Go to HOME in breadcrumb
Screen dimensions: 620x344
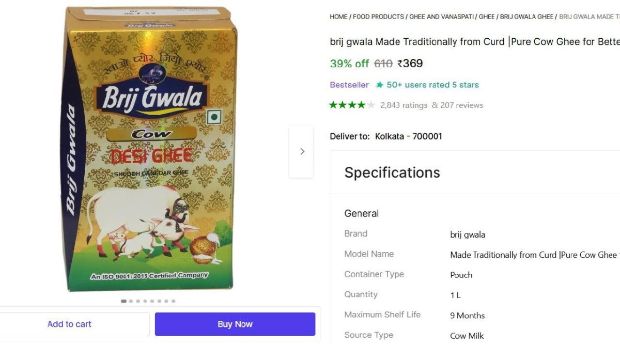coord(338,17)
